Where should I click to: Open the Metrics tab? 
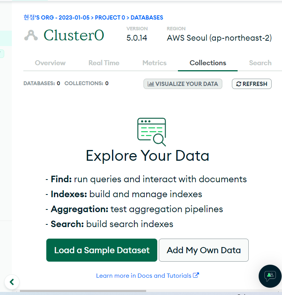click(155, 63)
